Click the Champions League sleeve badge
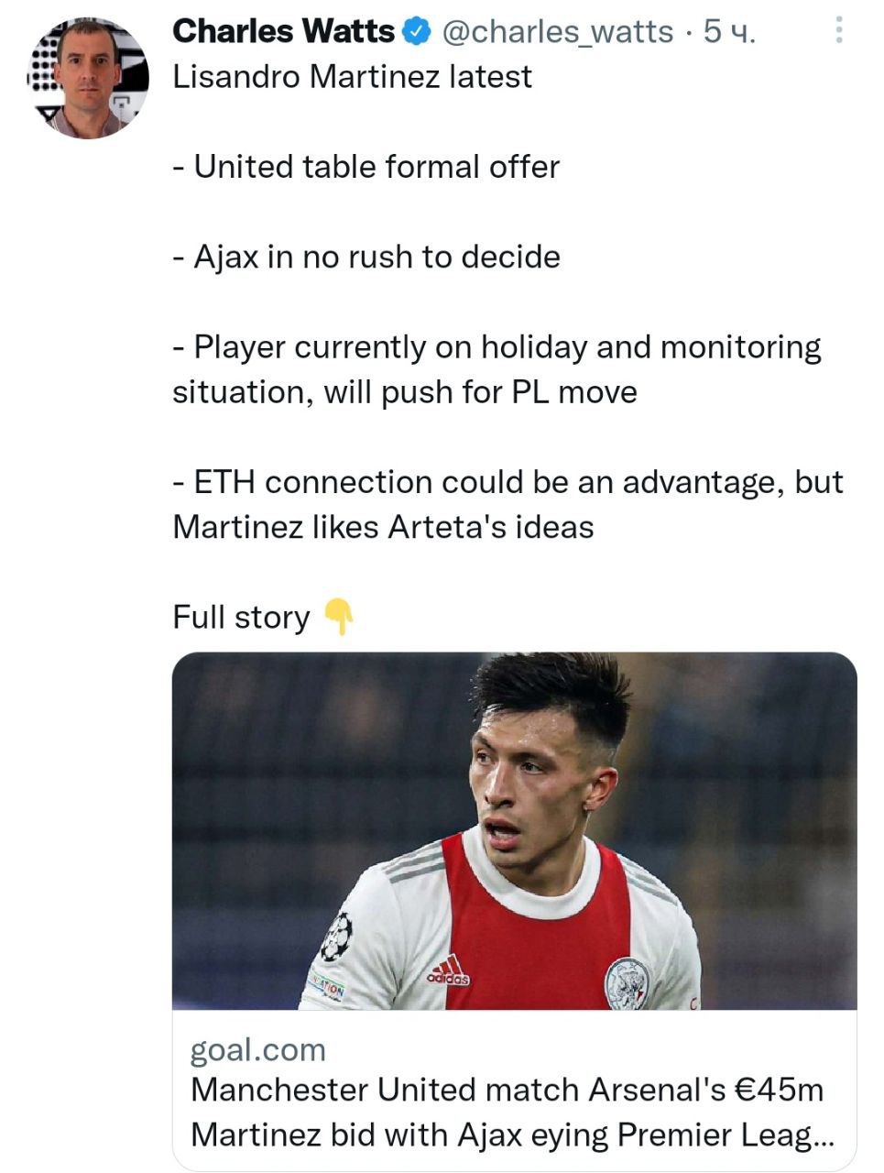Screen dimensions: 884x1173 (336, 936)
